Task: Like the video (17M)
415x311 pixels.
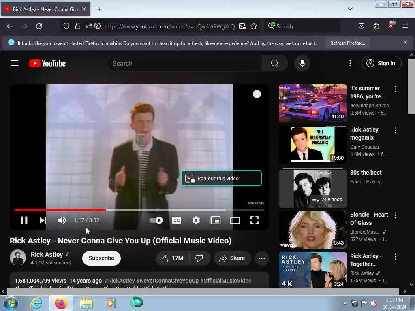Action: pos(172,258)
